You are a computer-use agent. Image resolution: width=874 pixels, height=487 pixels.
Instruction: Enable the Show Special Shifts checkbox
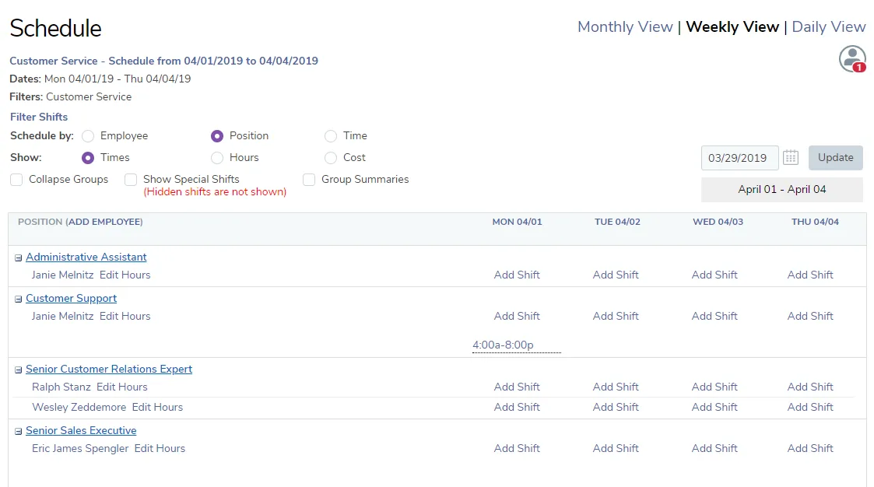pyautogui.click(x=131, y=180)
